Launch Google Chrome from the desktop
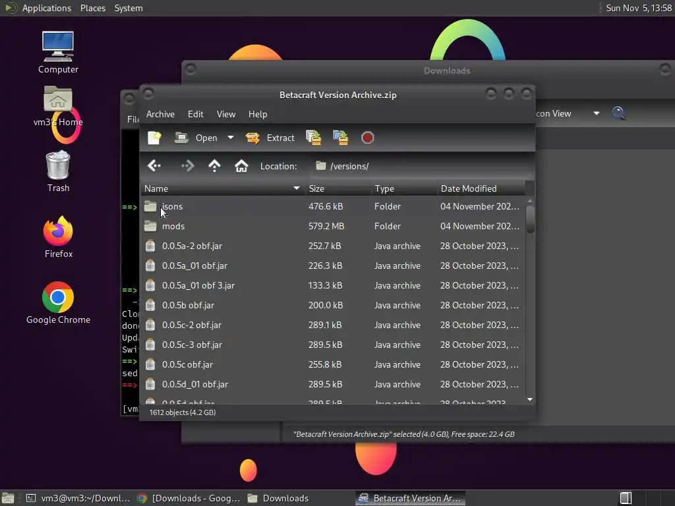 (x=58, y=303)
